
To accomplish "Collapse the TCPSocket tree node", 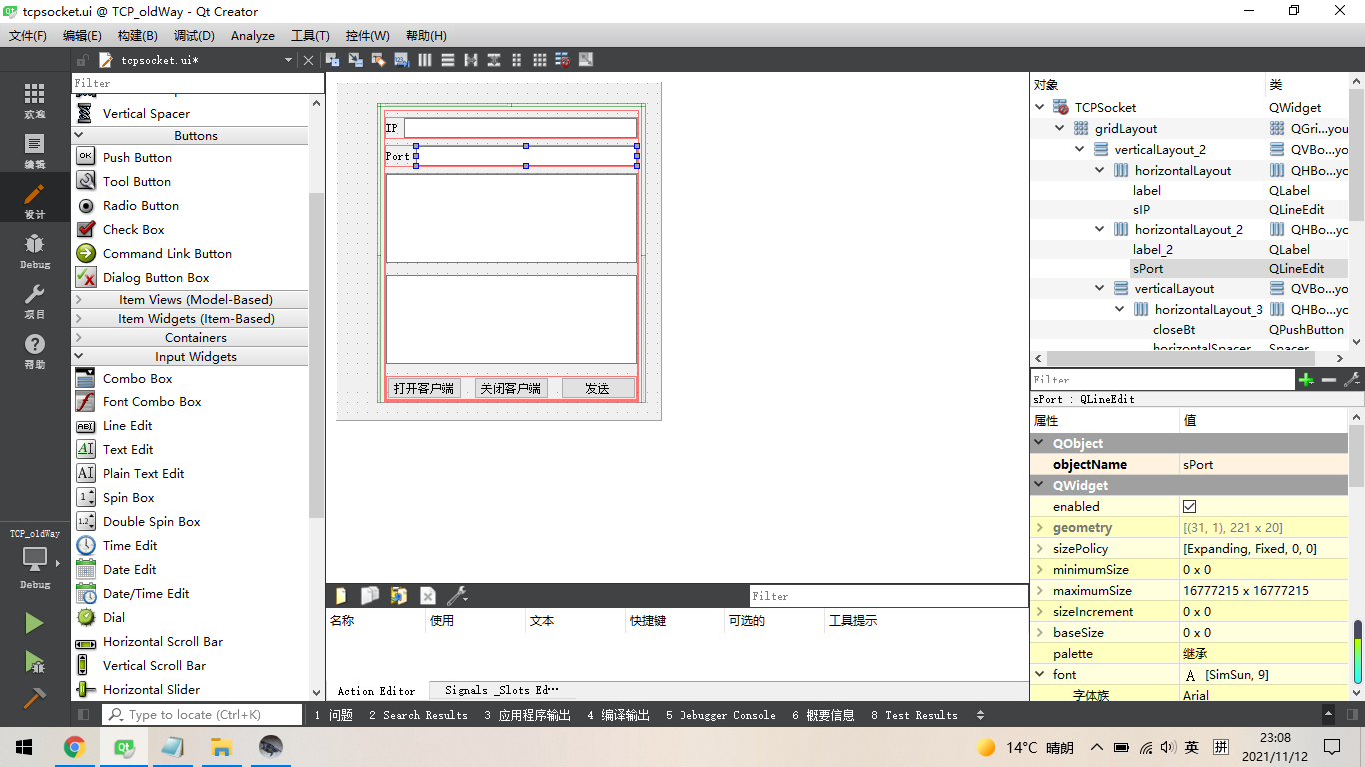I will point(1040,107).
